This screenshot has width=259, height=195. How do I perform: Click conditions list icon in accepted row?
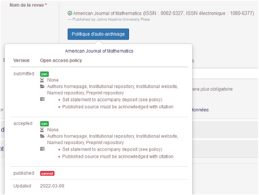click(42, 149)
